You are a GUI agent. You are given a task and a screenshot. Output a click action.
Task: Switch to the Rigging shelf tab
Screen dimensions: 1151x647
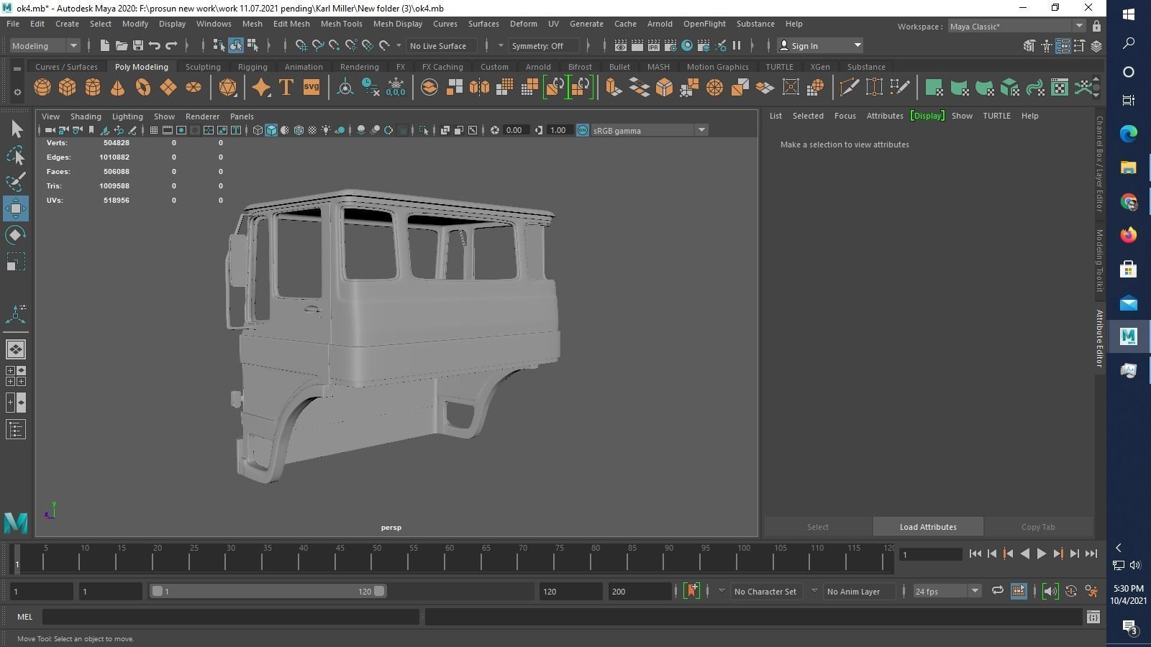click(x=253, y=67)
